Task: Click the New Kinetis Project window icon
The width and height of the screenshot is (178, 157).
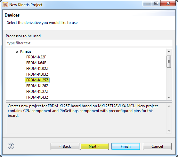Action: pyautogui.click(x=5, y=5)
